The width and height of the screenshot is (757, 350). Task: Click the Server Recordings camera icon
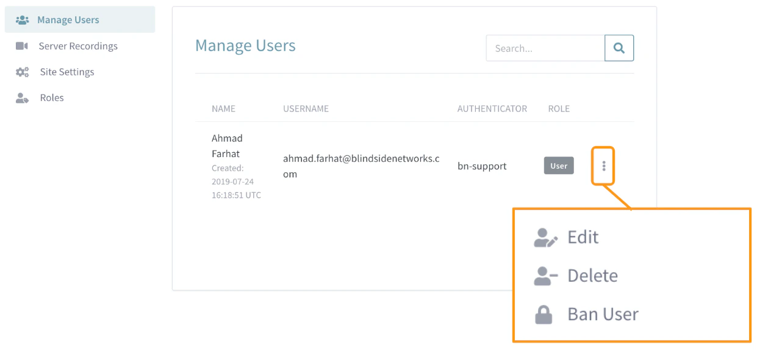pyautogui.click(x=22, y=46)
